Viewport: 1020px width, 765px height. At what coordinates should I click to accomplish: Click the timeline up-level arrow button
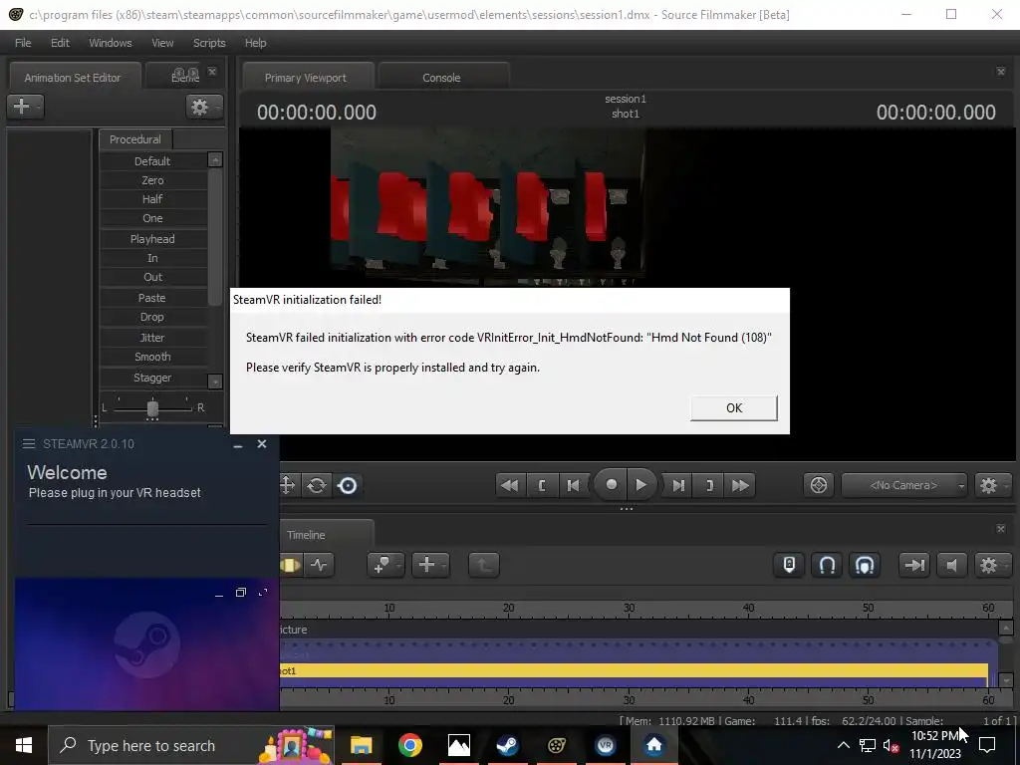tap(483, 565)
